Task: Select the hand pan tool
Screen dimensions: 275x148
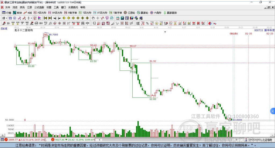Action: [x=93, y=18]
